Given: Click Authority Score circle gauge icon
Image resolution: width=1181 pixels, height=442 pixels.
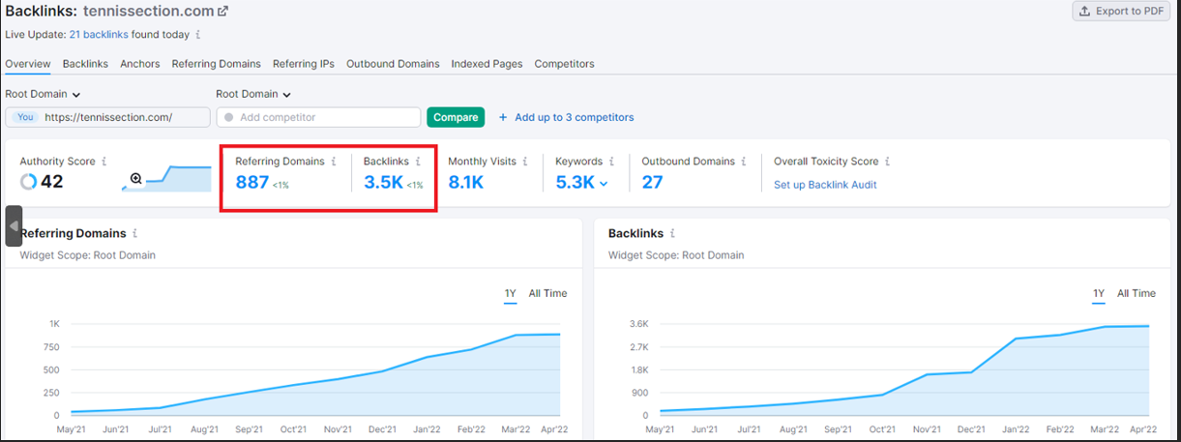Looking at the screenshot, I should coord(28,181).
